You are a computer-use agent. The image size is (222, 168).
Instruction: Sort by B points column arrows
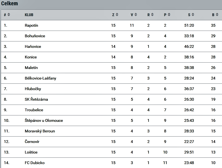[217, 14]
